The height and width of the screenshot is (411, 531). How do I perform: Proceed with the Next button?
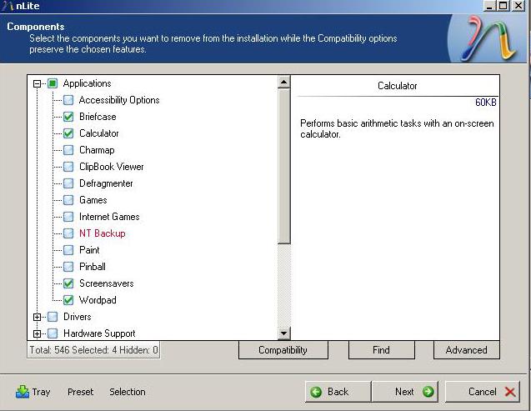coord(405,392)
